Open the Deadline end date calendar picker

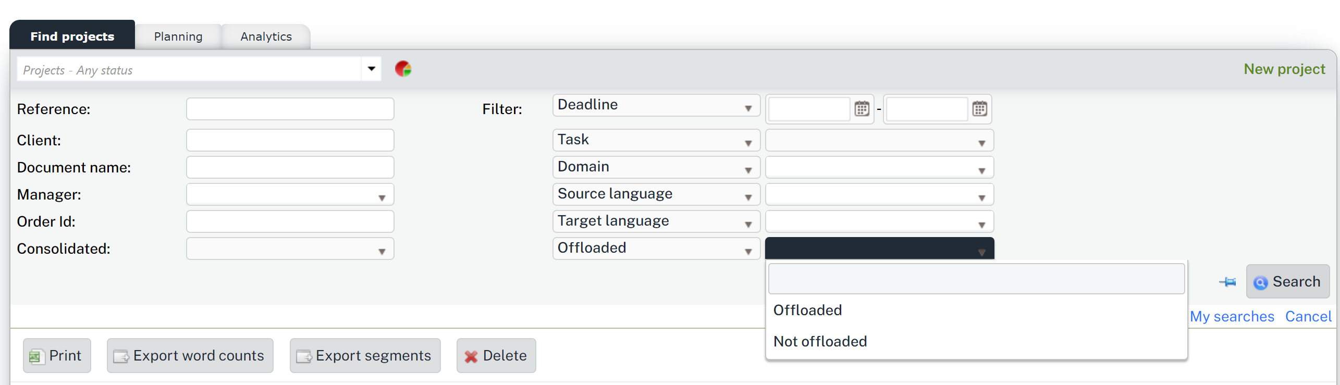pyautogui.click(x=979, y=109)
